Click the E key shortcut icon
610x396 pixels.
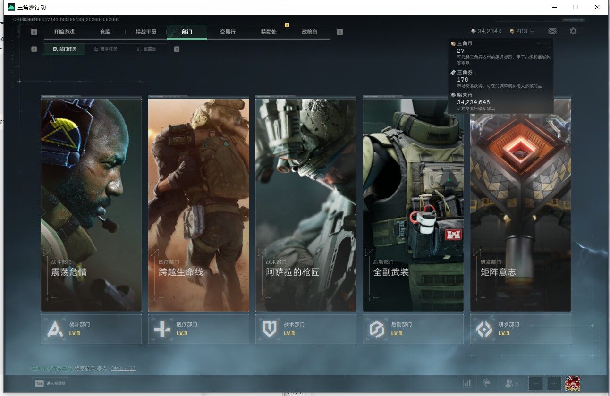pyautogui.click(x=340, y=32)
